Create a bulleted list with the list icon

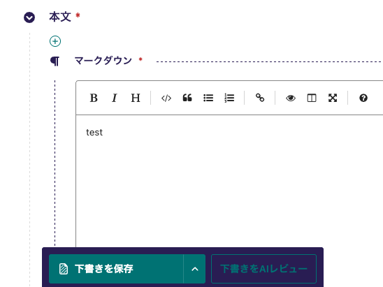(x=208, y=98)
